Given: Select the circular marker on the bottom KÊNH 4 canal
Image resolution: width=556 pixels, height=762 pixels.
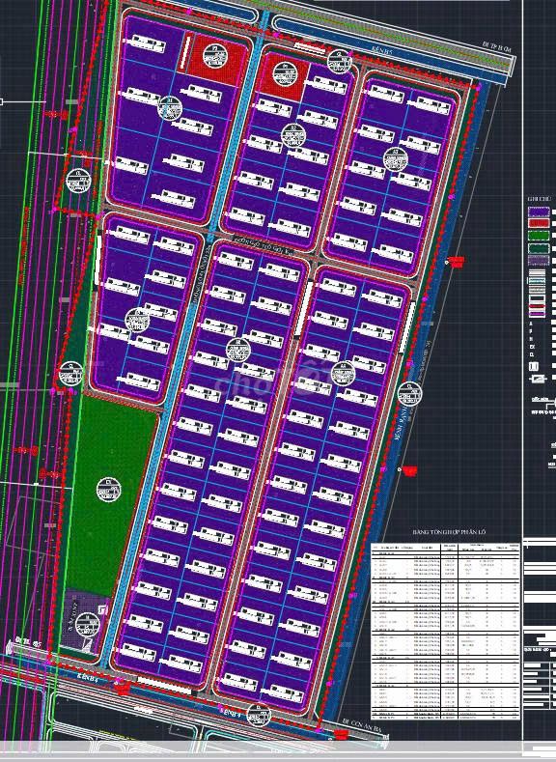Looking at the screenshot, I should coord(259,715).
